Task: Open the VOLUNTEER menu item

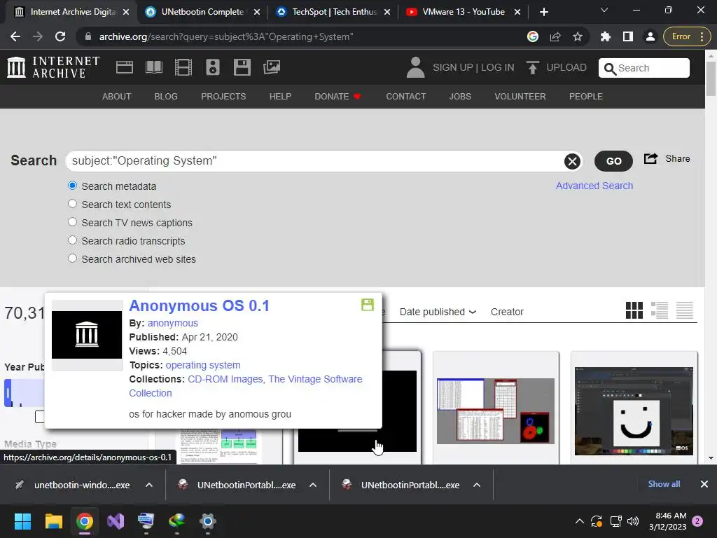Action: click(520, 97)
